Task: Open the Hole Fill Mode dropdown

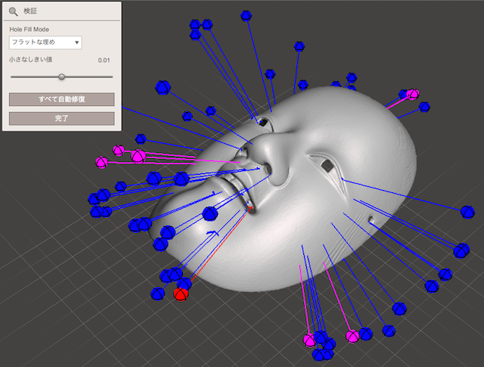Action: (45, 42)
